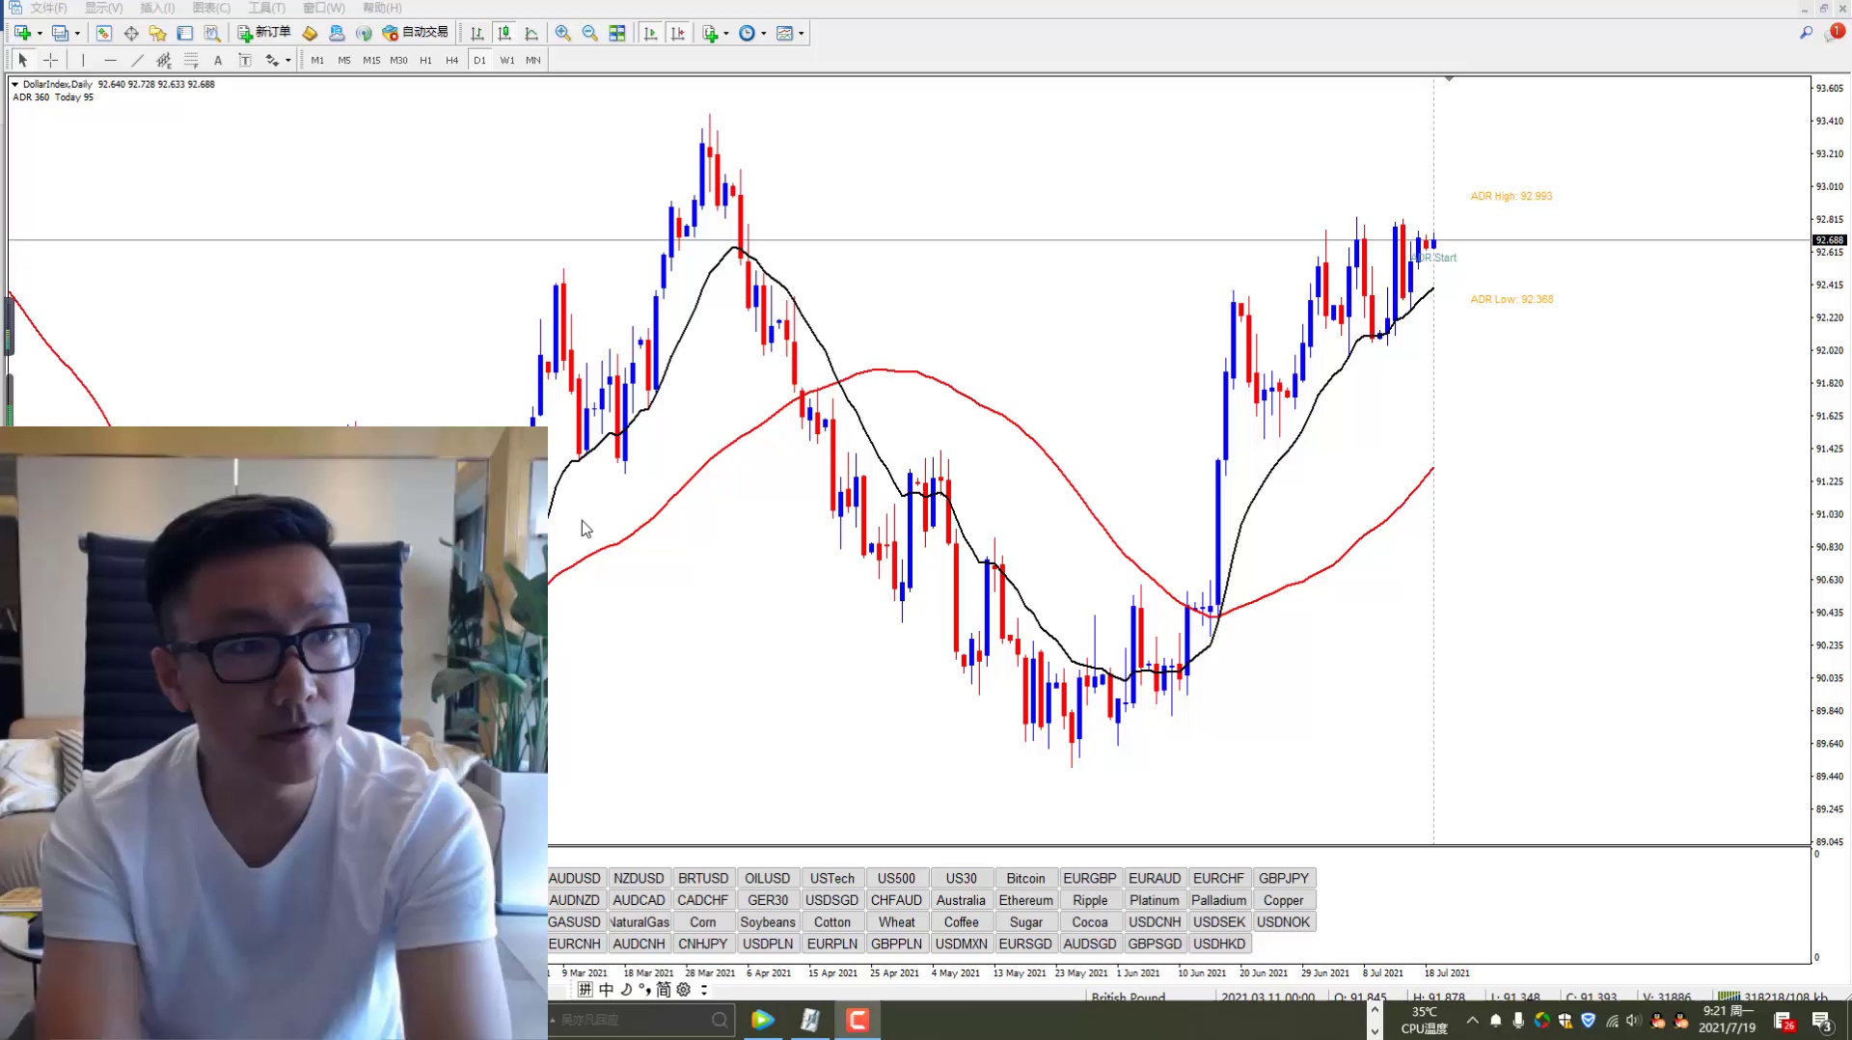Click the Coffee symbol button
Image resolution: width=1852 pixels, height=1040 pixels.
(x=961, y=922)
